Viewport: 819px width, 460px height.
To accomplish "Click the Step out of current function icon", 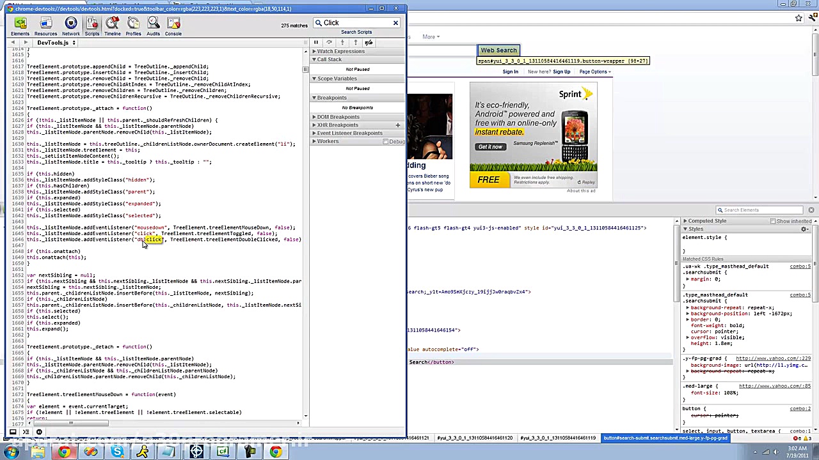I will (356, 42).
